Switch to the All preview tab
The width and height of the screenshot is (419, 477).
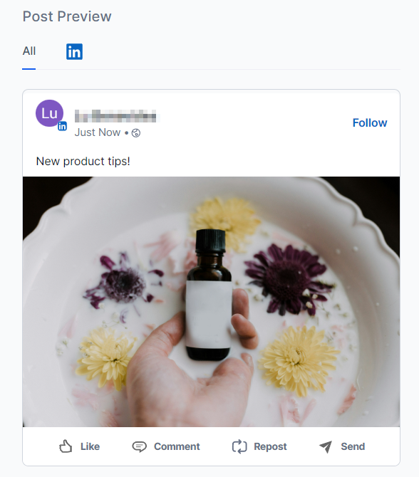click(x=29, y=51)
